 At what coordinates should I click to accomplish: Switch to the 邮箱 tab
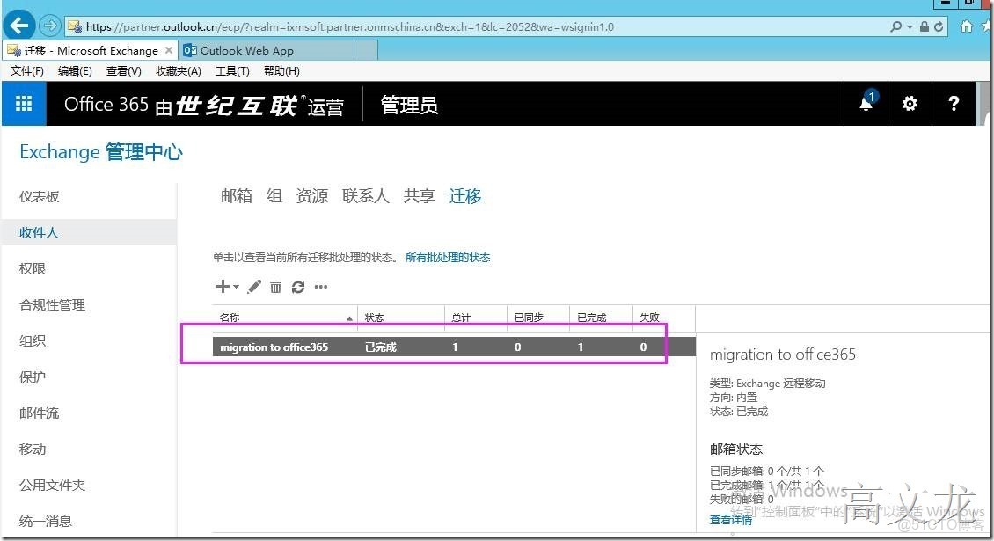[x=235, y=195]
